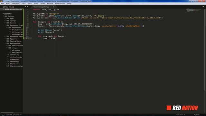The height and width of the screenshot is (116, 206).
Task: Expand the Pygame folder arrow
Action: [x=5, y=39]
